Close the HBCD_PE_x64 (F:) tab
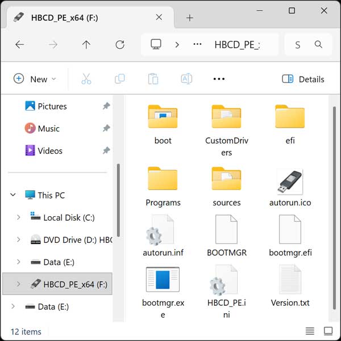 (x=159, y=18)
